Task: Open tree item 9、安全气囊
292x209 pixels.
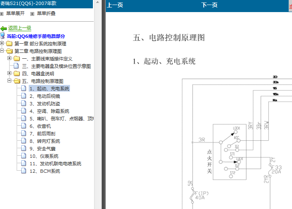Action: click(x=42, y=149)
